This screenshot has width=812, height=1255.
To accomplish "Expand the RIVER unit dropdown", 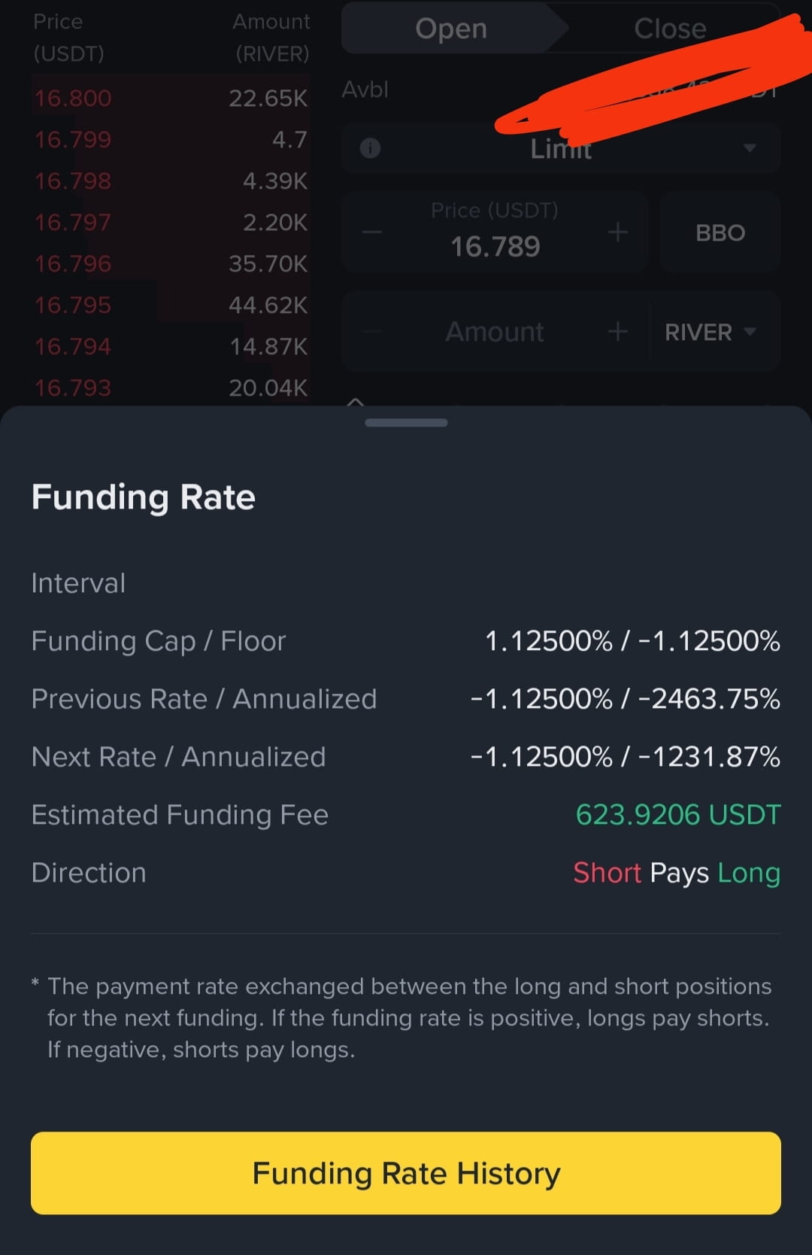I will [710, 332].
